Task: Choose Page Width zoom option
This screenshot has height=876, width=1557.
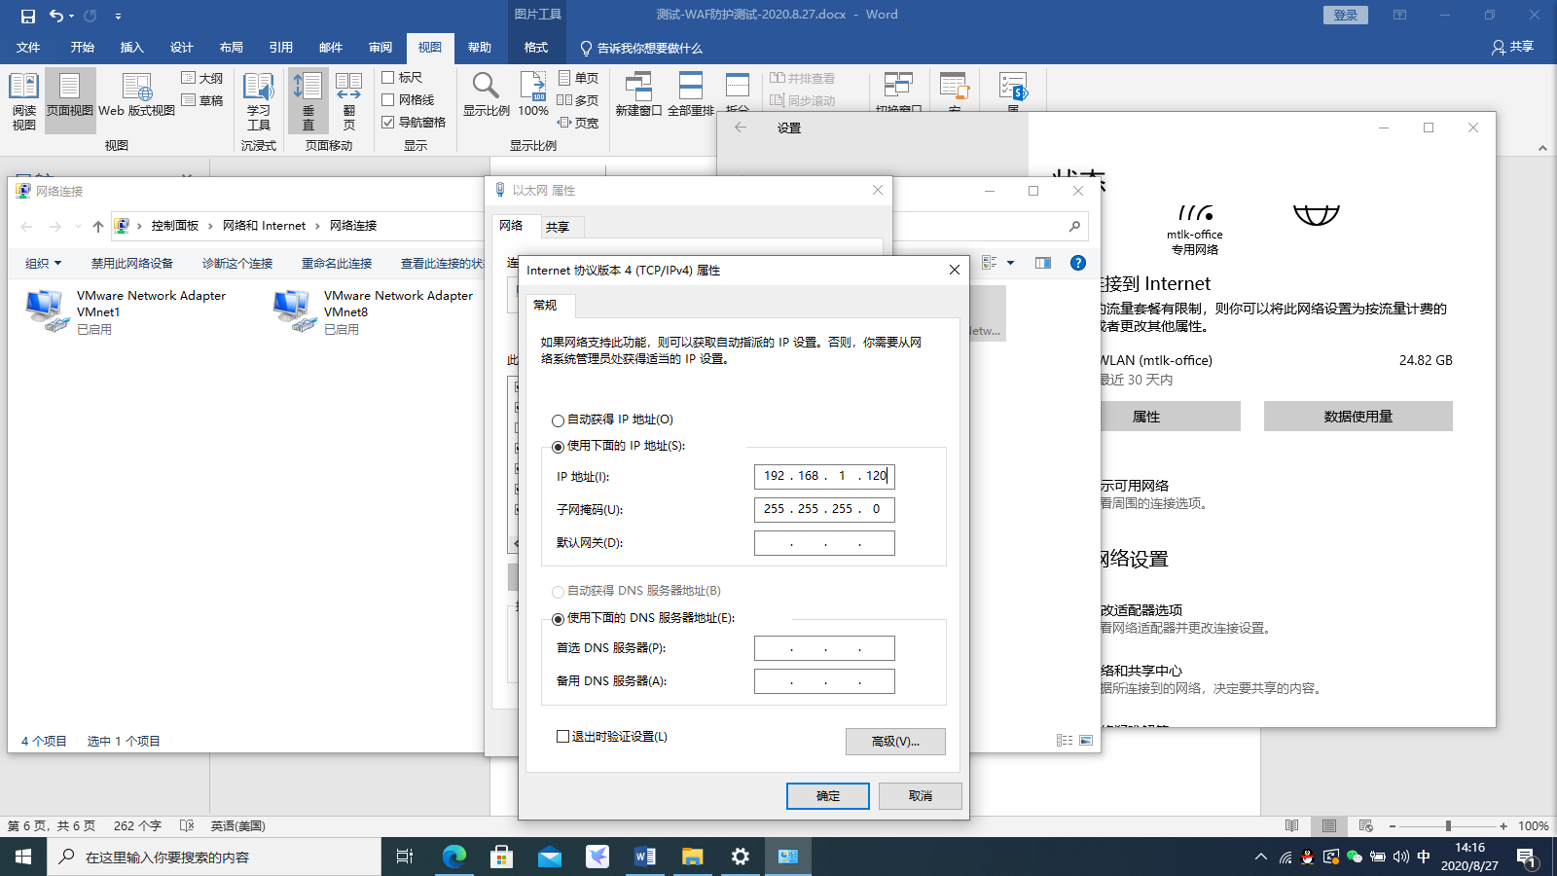Action: click(x=578, y=123)
